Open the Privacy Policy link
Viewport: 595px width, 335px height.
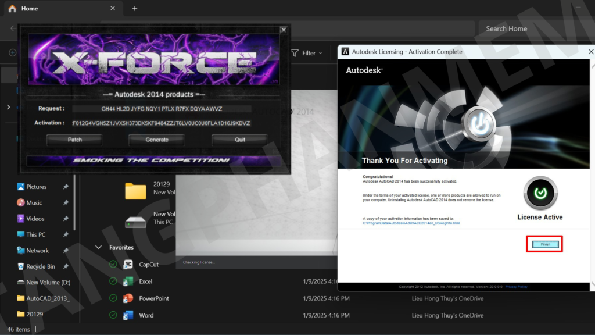pos(516,287)
